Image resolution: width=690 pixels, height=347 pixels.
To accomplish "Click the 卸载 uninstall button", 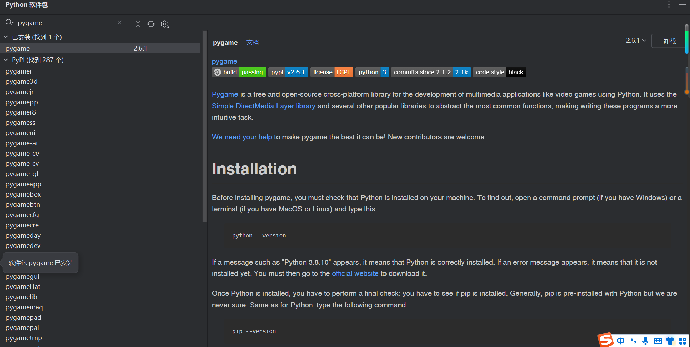I will tap(669, 41).
